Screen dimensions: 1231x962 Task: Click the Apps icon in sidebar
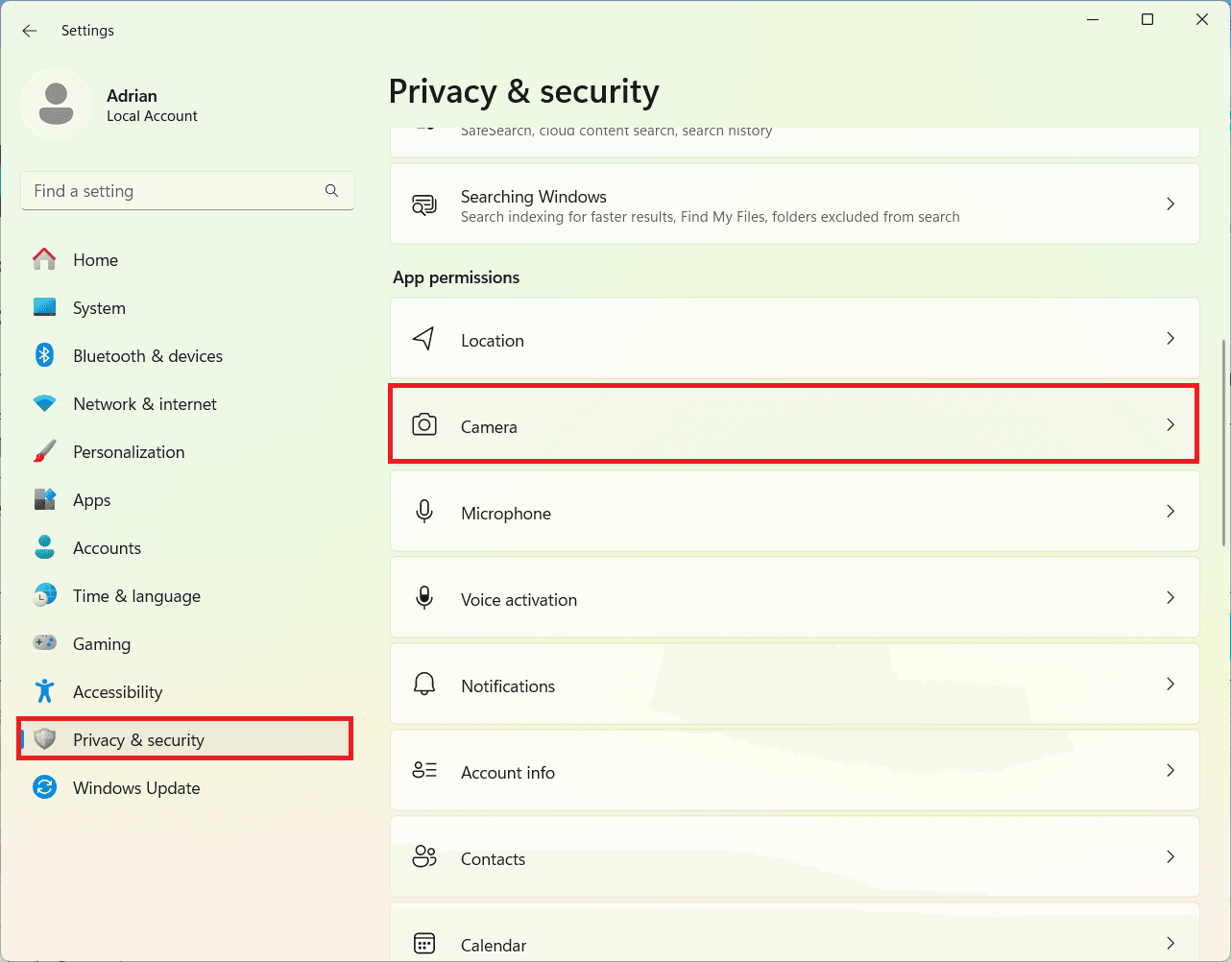44,499
